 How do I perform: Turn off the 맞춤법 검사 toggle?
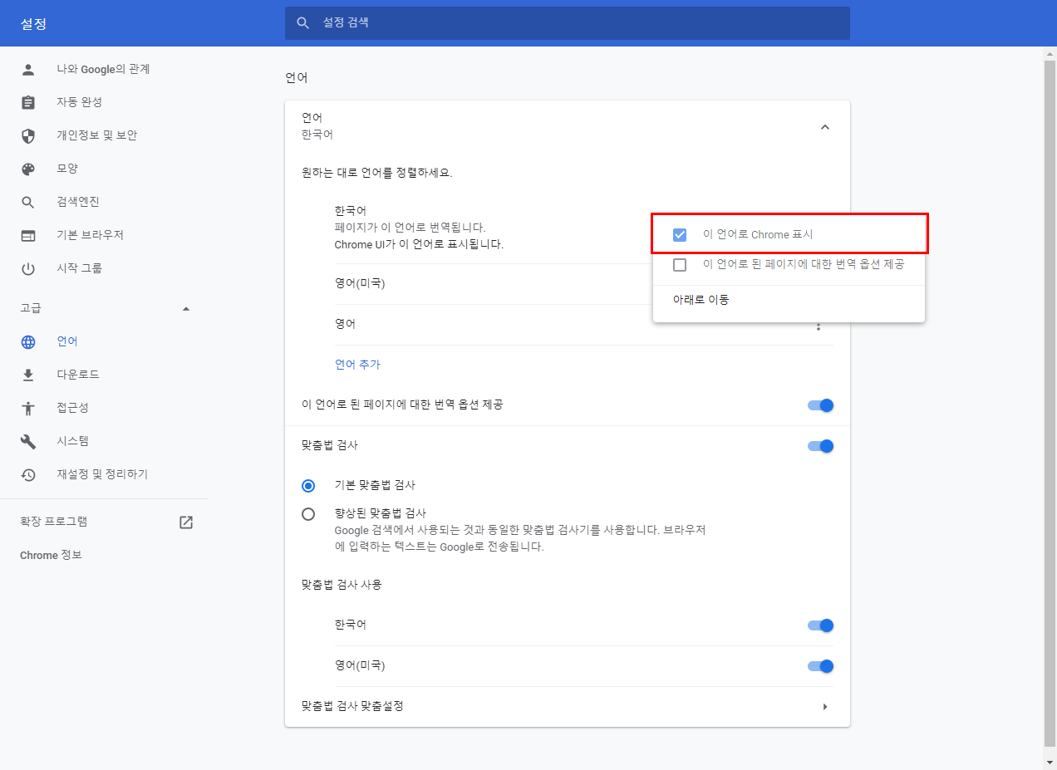coord(820,446)
